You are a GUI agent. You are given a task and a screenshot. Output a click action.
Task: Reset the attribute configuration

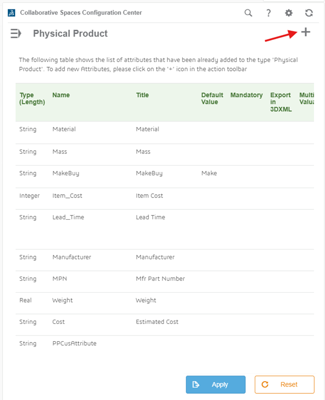pyautogui.click(x=284, y=384)
